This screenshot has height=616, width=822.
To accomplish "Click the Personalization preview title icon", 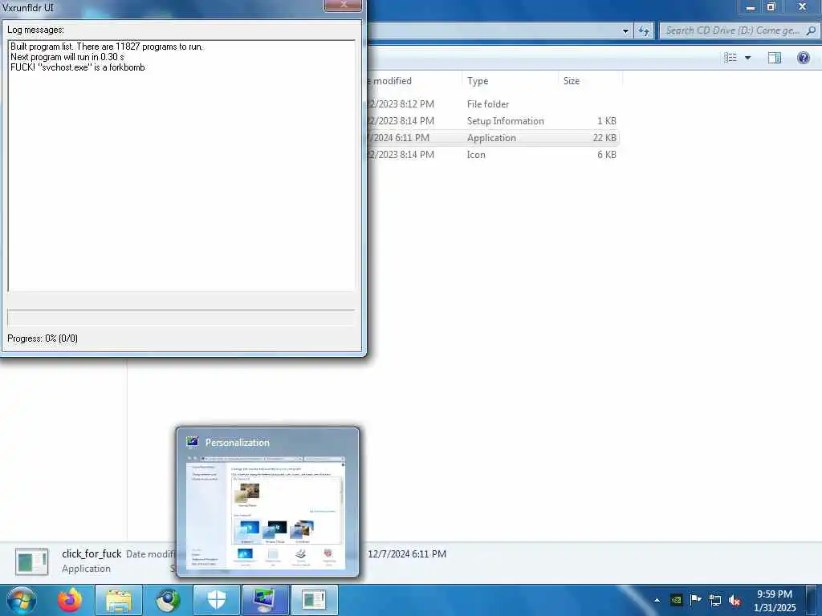I will 193,443.
